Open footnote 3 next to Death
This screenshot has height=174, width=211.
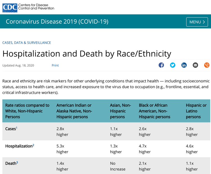[17, 162]
